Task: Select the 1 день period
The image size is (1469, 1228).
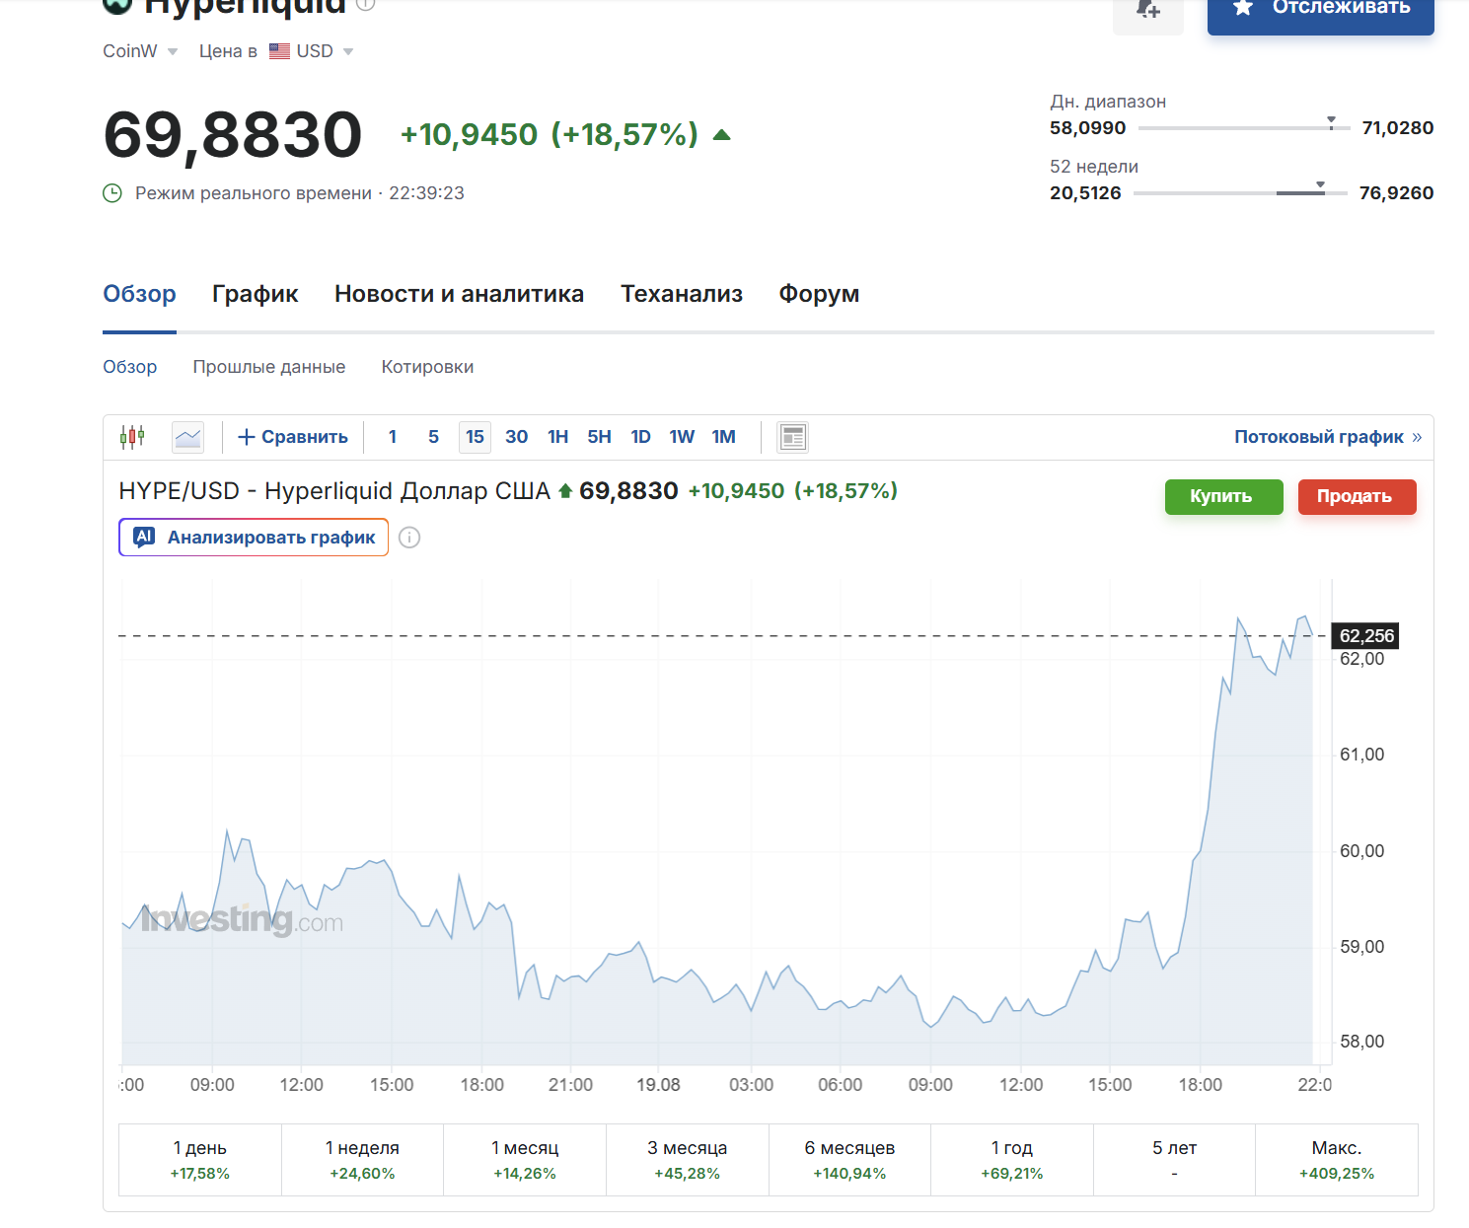Action: [200, 1160]
